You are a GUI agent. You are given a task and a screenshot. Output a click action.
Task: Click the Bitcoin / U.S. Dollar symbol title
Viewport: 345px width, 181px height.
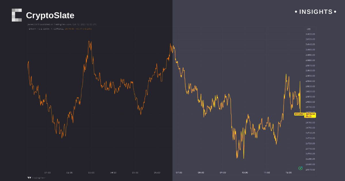tap(46, 29)
